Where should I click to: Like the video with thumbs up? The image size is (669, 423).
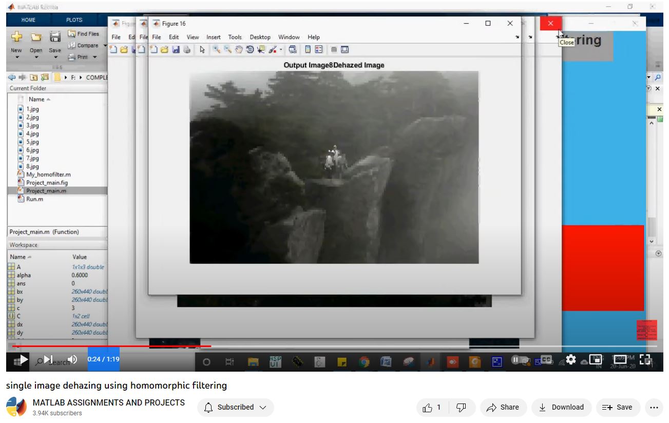(432, 407)
